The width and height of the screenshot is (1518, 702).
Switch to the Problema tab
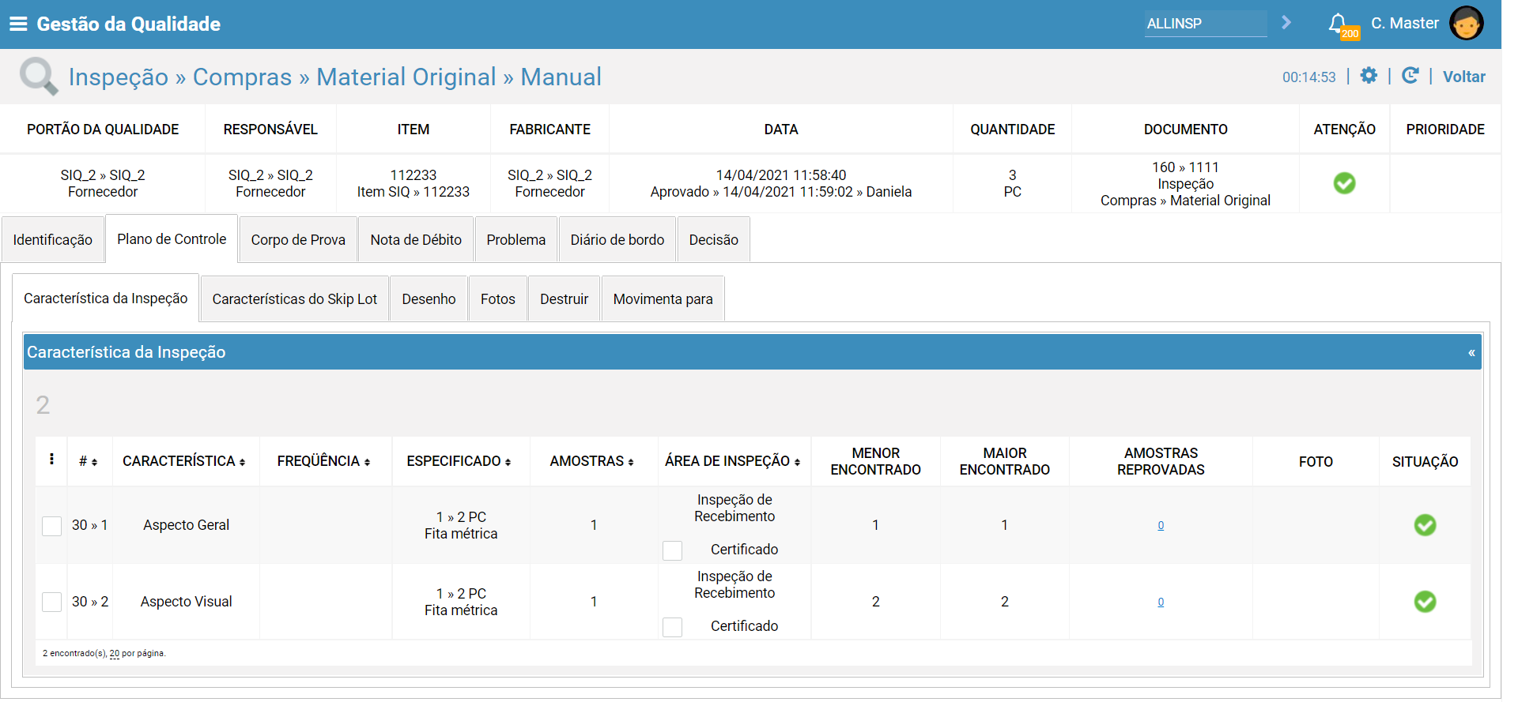tap(516, 240)
